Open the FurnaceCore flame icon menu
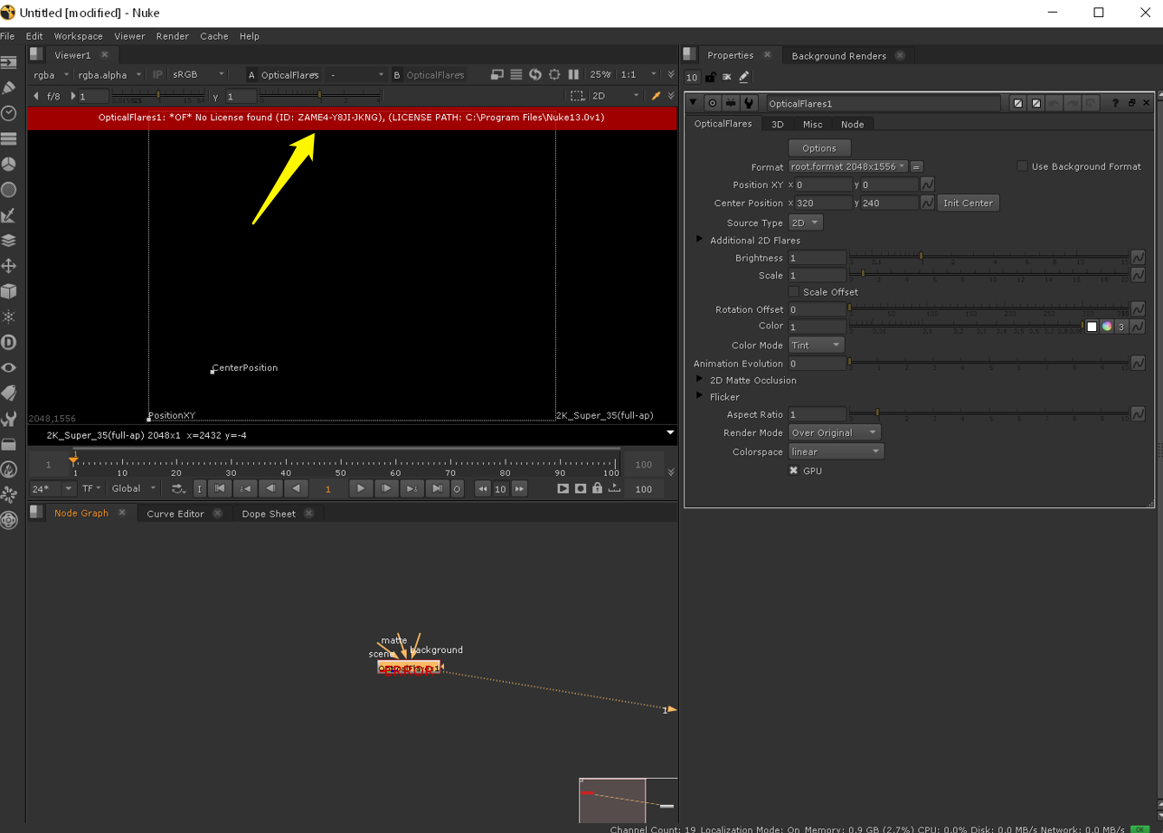1163x833 pixels. pos(9,469)
